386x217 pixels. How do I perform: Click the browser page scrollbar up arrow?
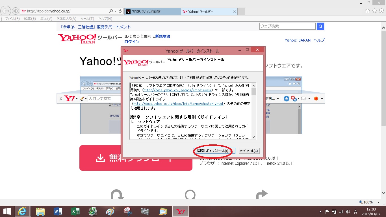pyautogui.click(x=383, y=28)
